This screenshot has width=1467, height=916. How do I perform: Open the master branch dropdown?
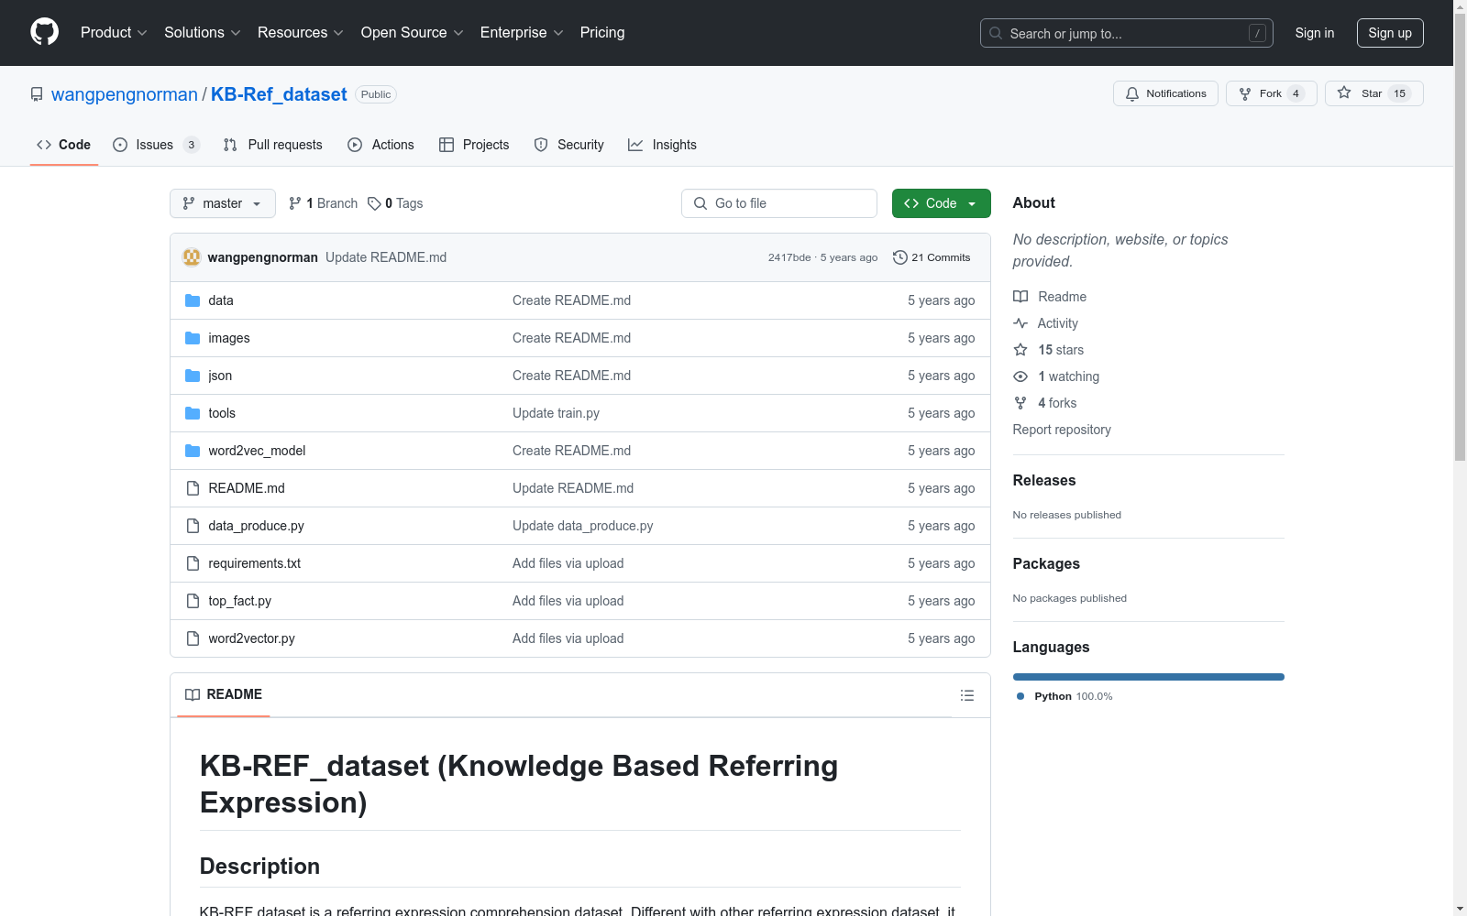[223, 203]
